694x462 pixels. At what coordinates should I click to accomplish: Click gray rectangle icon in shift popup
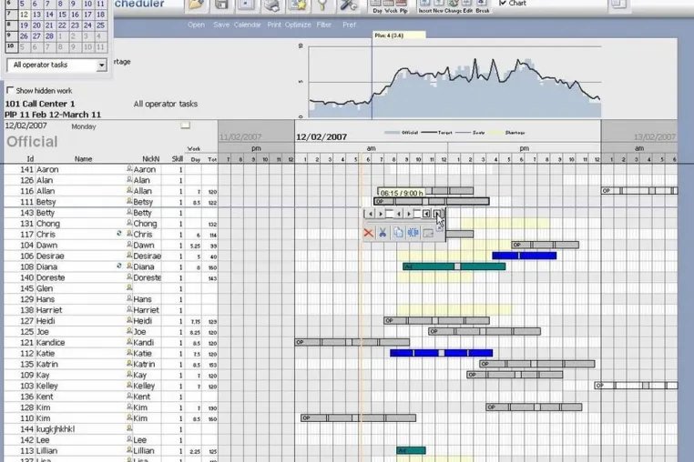click(428, 233)
